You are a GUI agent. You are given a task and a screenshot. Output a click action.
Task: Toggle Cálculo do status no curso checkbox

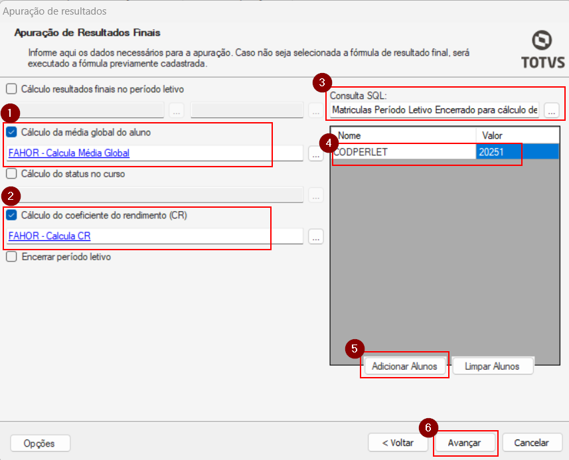coord(11,174)
